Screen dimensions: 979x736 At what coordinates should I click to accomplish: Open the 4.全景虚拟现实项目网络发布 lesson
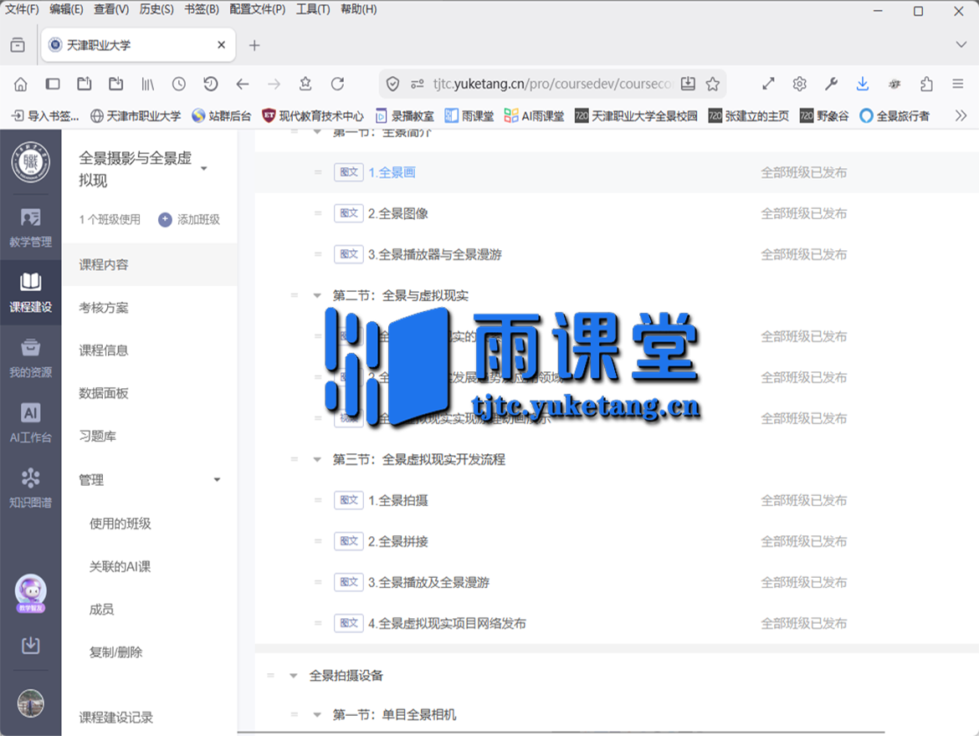click(x=447, y=623)
